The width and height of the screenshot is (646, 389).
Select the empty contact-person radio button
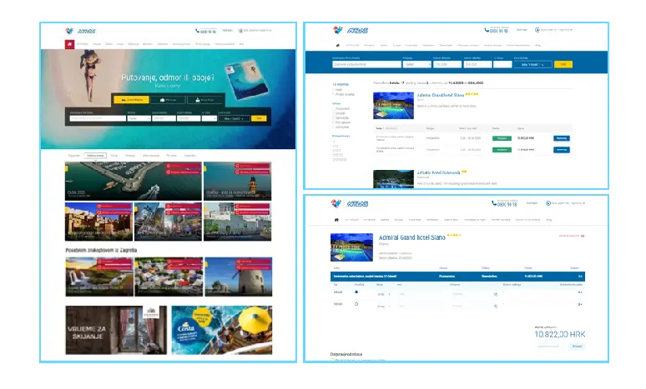[x=356, y=304]
